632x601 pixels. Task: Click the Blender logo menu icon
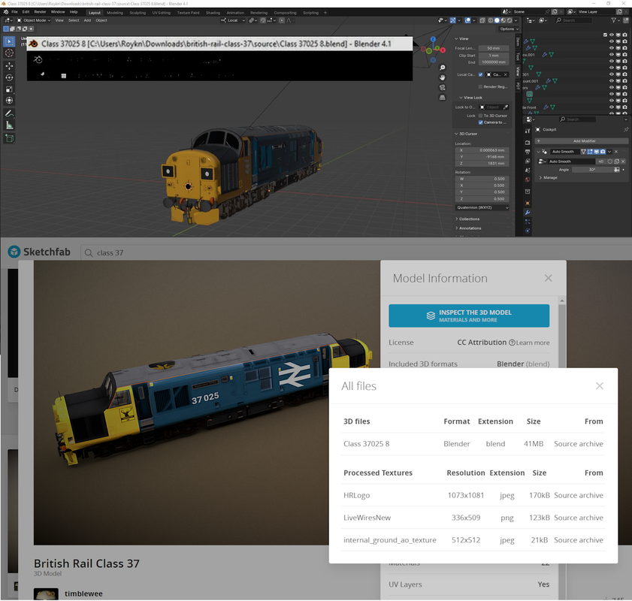click(6, 12)
